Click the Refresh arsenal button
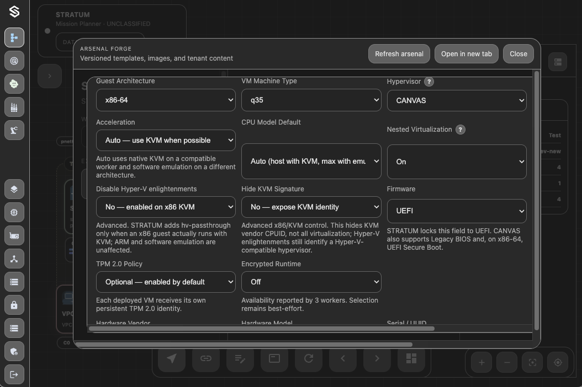Screen dimensions: 582x387 click(399, 54)
